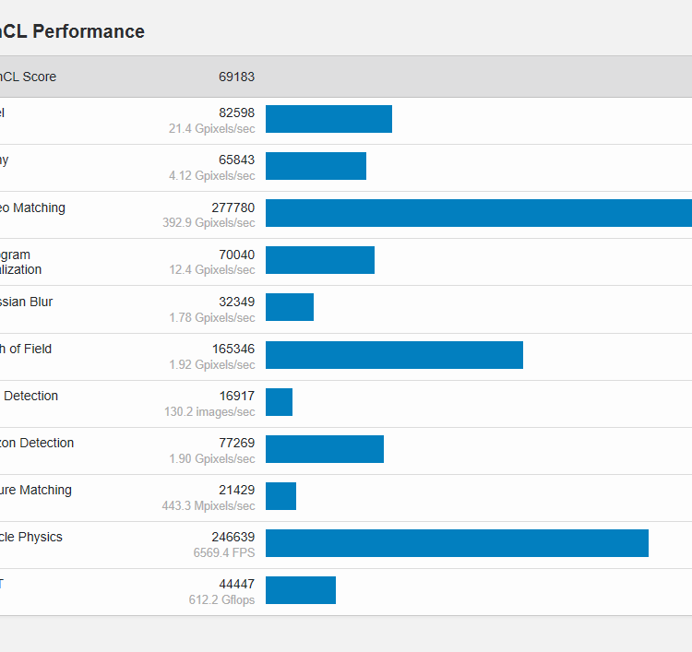Click the 82598 score value

(236, 113)
